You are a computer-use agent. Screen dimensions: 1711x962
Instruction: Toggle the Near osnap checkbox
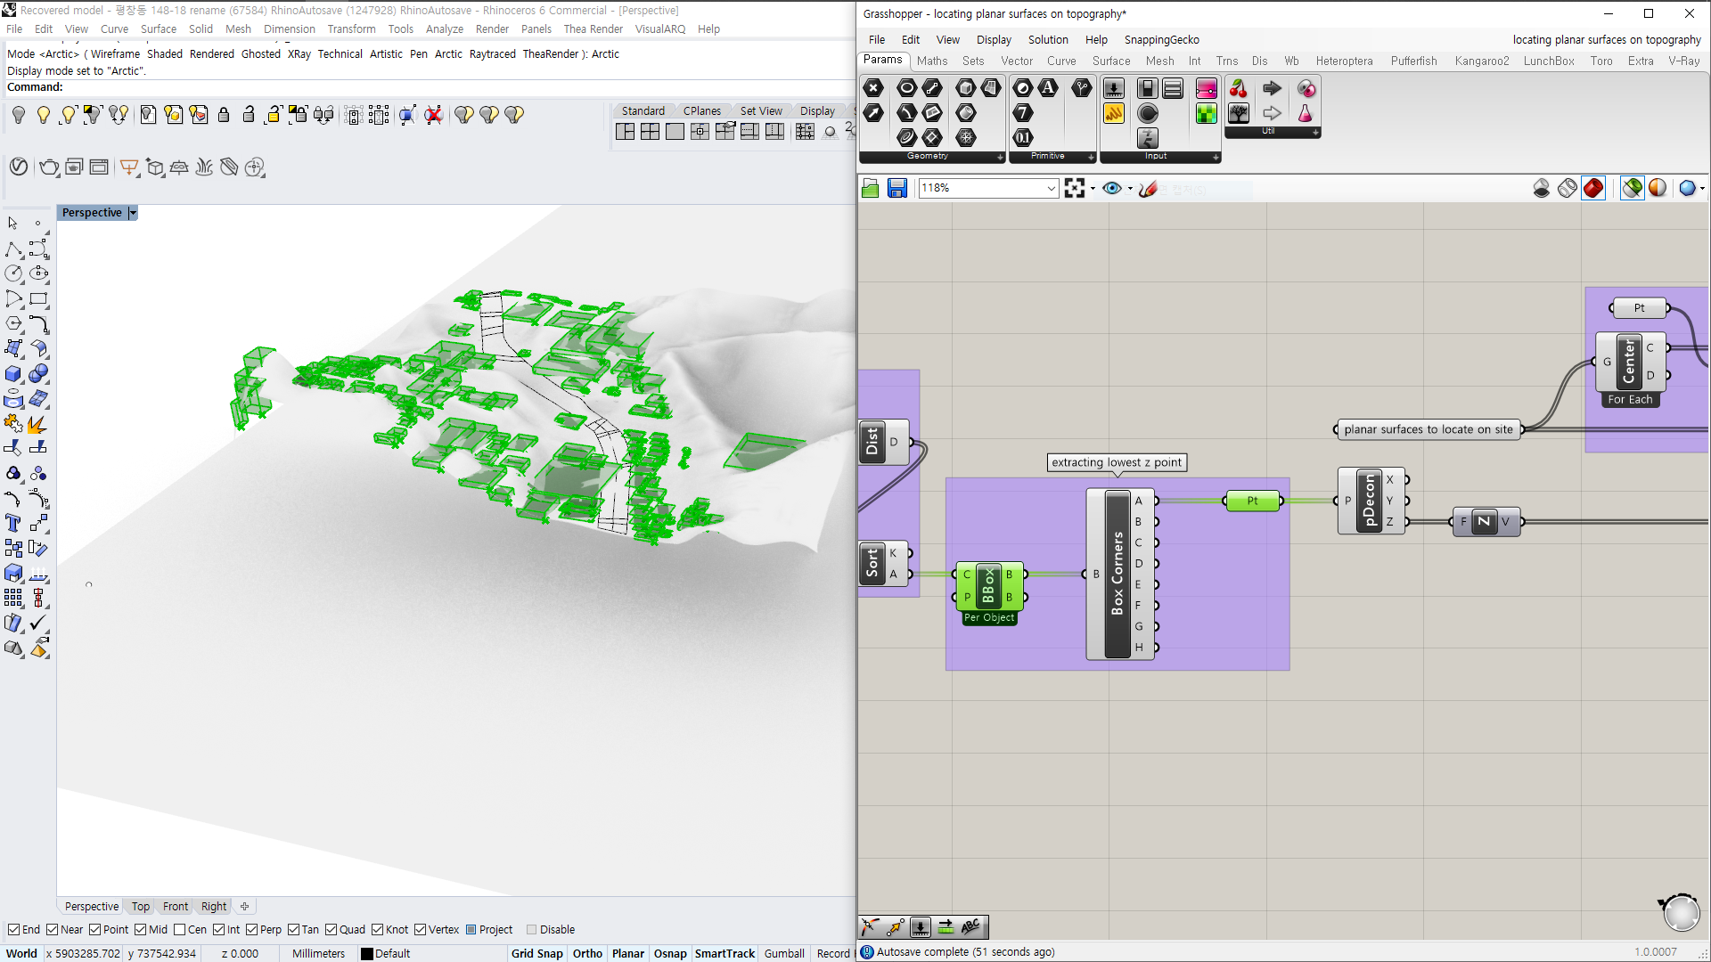(53, 929)
